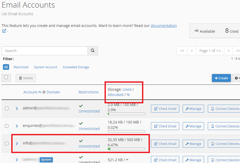Image resolution: width=240 pixels, height=163 pixels.
Task: Click Manage for enquiries account
Action: click(x=193, y=126)
